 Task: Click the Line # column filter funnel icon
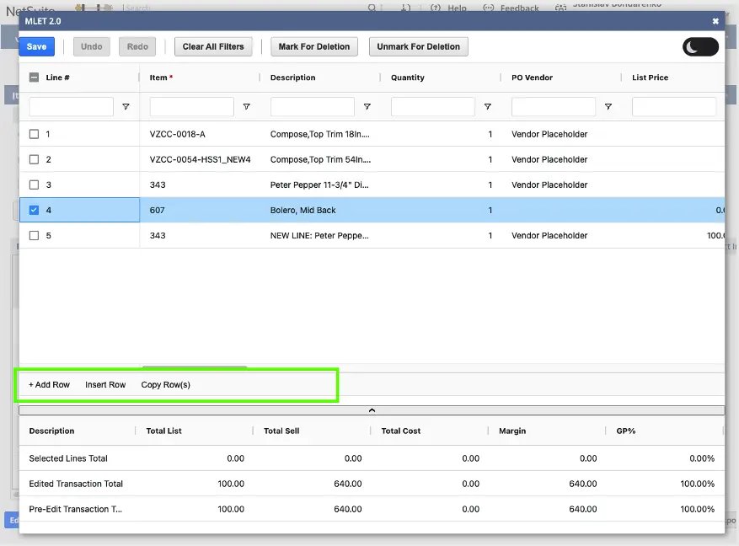[126, 107]
